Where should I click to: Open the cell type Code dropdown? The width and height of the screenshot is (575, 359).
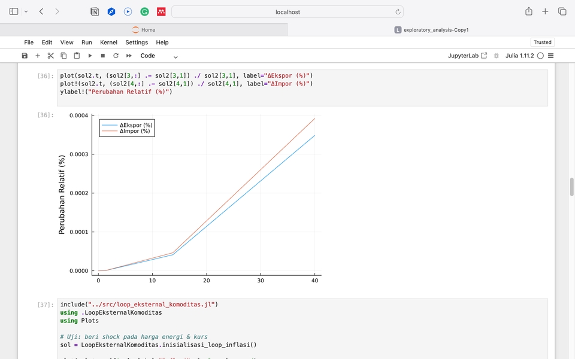click(x=159, y=56)
